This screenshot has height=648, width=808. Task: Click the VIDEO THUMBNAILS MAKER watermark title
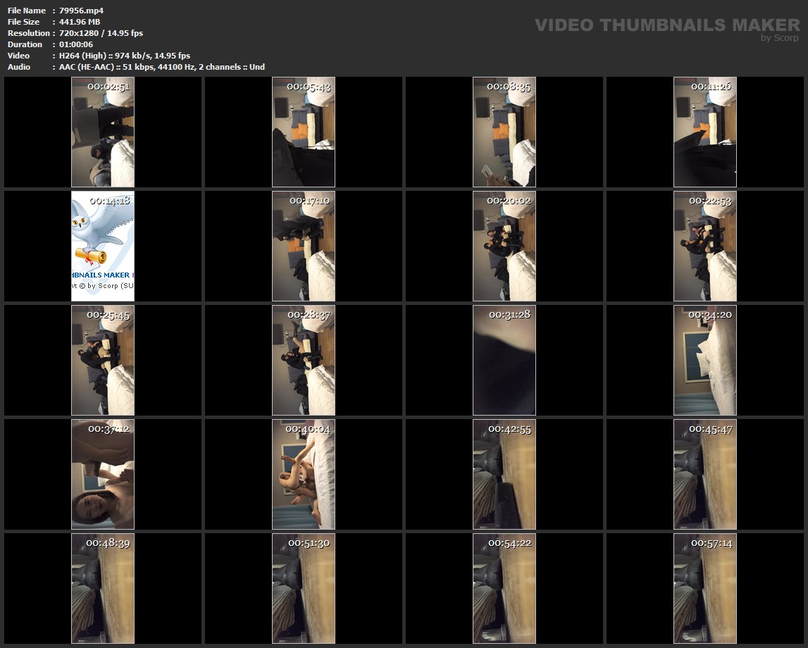click(666, 25)
